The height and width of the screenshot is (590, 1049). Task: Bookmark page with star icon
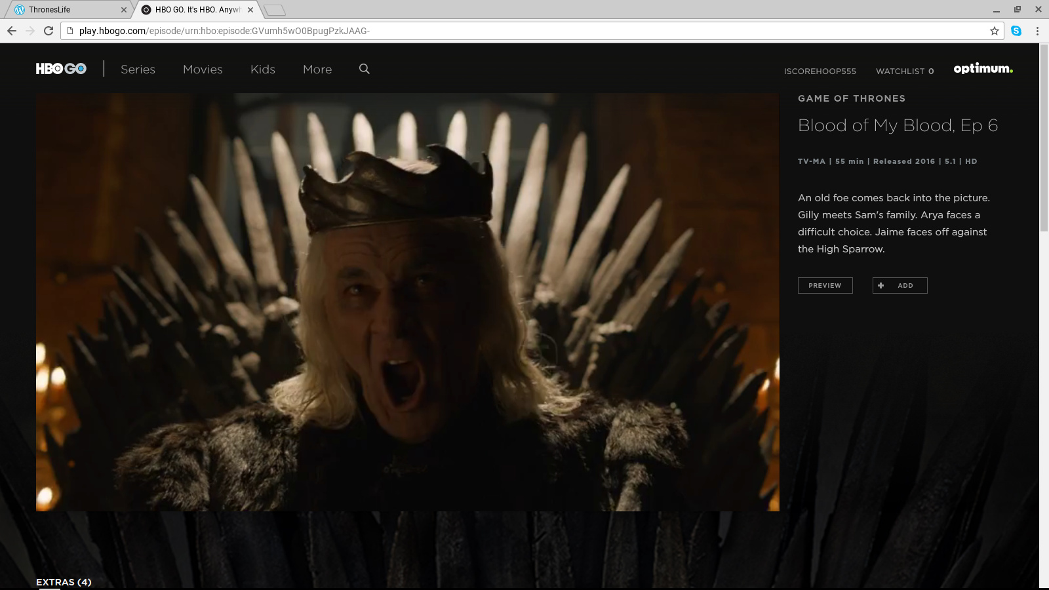pyautogui.click(x=994, y=31)
